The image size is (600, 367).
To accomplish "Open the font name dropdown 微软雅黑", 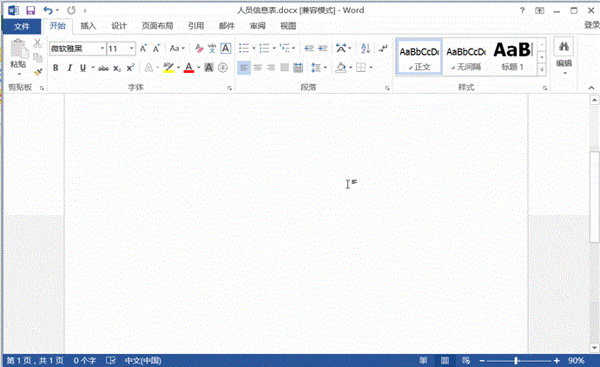I will pyautogui.click(x=102, y=49).
